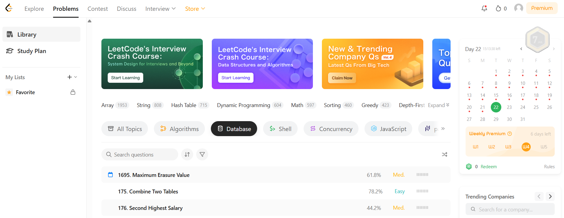This screenshot has width=564, height=218.
Task: Select the JavaScript filter
Action: click(x=388, y=129)
